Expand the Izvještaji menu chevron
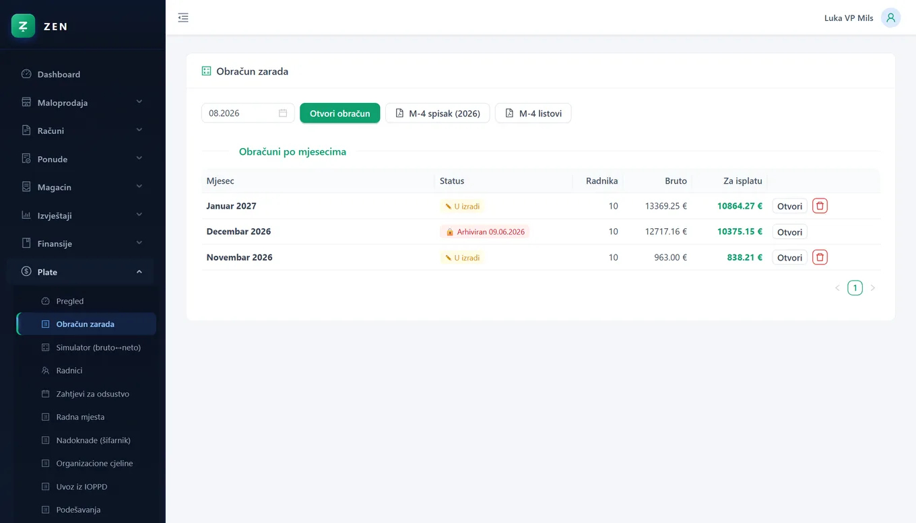The height and width of the screenshot is (523, 916). click(x=139, y=215)
